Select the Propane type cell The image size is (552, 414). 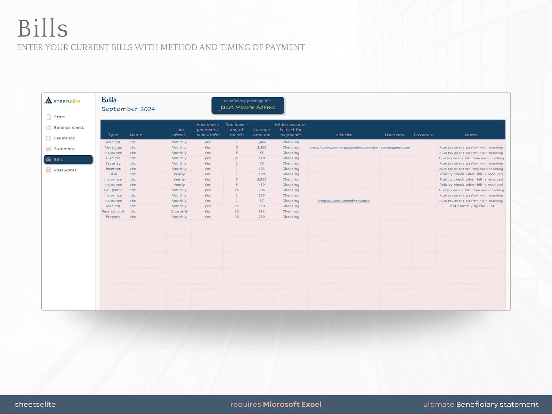coord(113,217)
